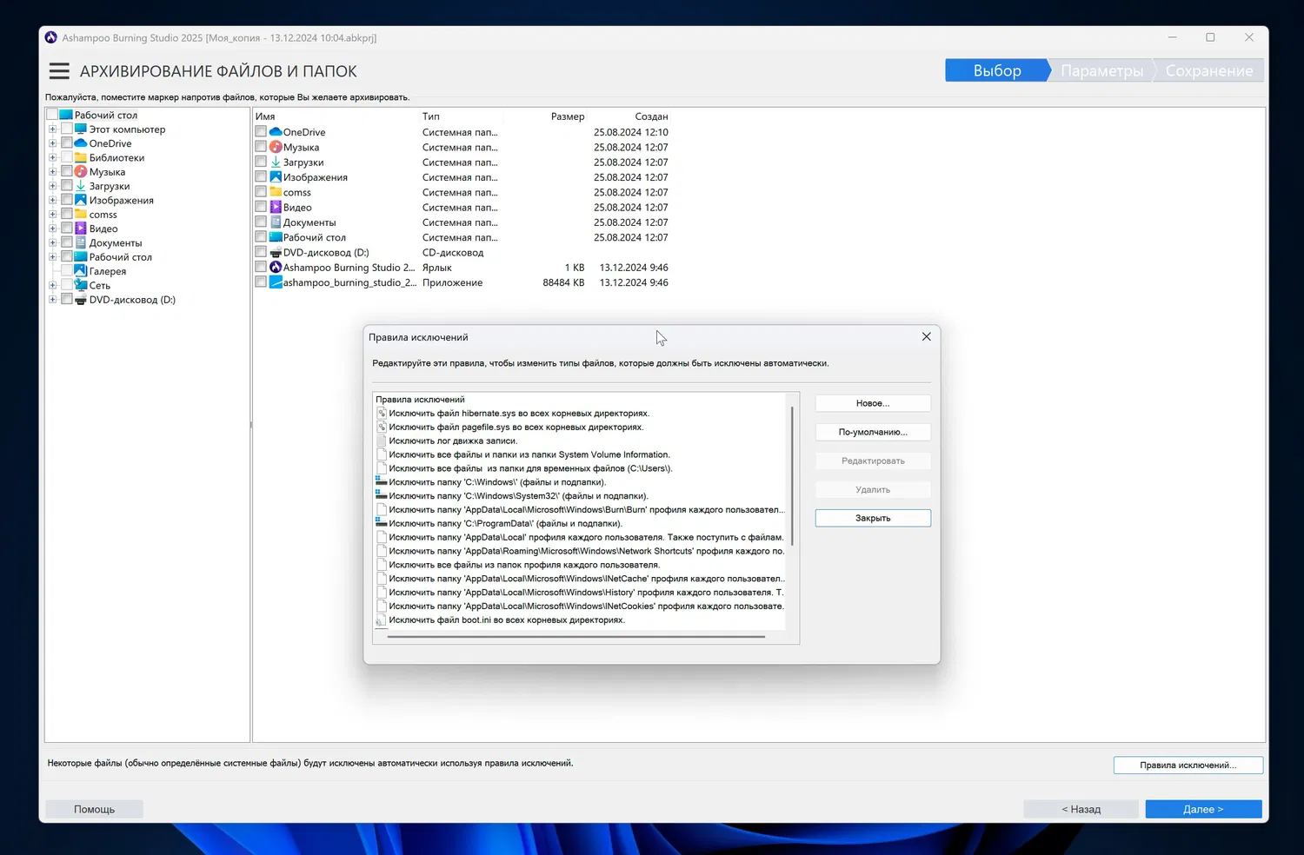Image resolution: width=1304 pixels, height=855 pixels.
Task: Restore rules with the По-умолчанию... button
Action: point(873,432)
